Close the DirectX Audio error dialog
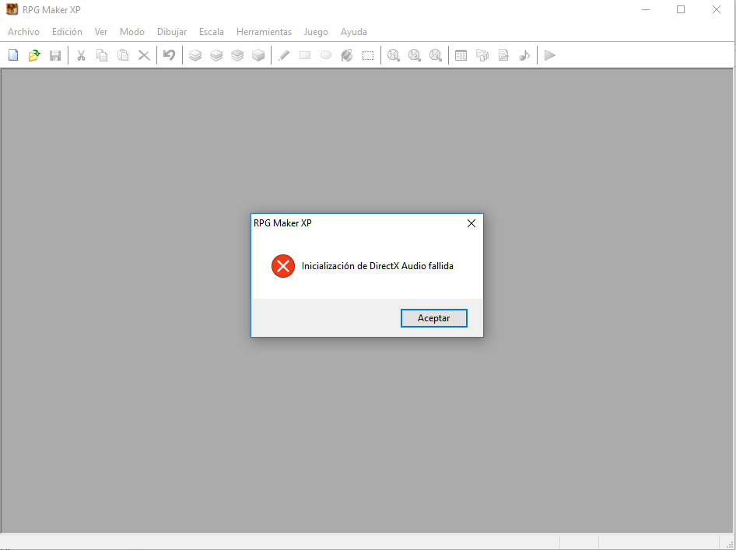Image resolution: width=736 pixels, height=550 pixels. click(471, 223)
